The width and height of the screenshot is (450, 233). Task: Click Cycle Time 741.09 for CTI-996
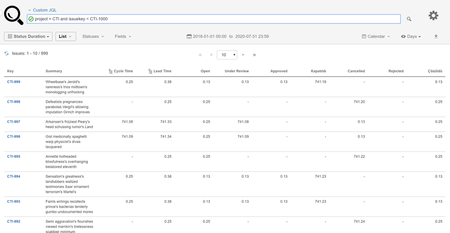[127, 137]
